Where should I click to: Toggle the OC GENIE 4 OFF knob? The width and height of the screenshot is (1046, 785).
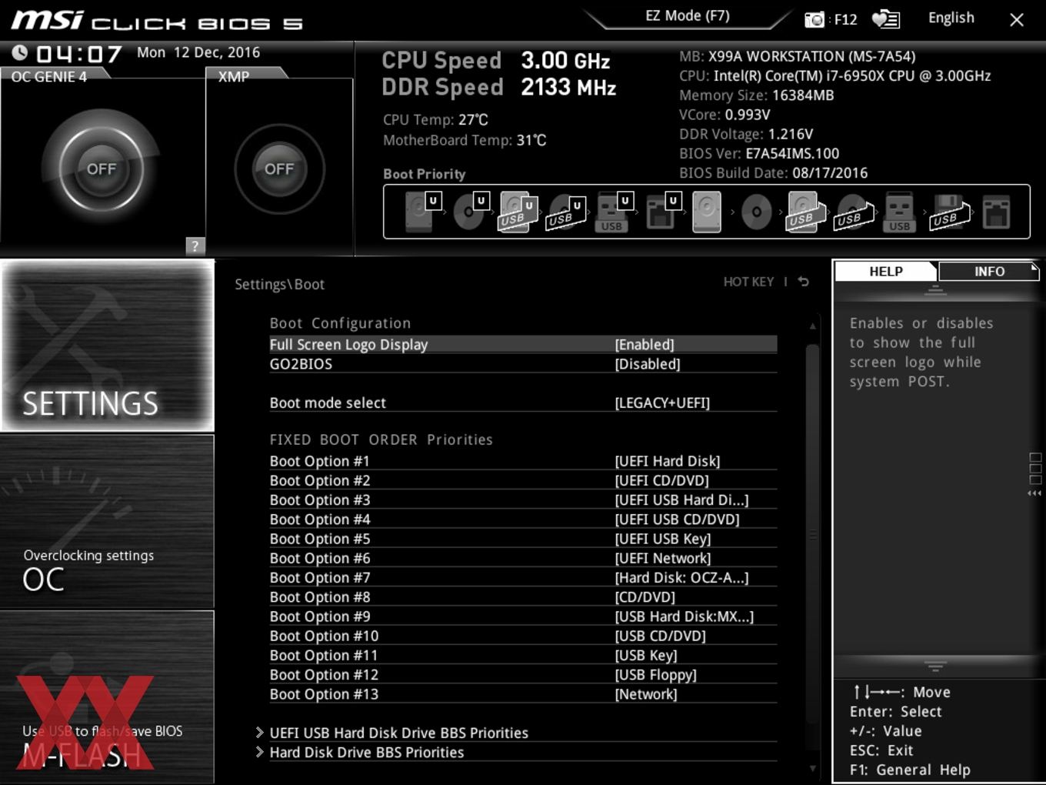point(101,169)
